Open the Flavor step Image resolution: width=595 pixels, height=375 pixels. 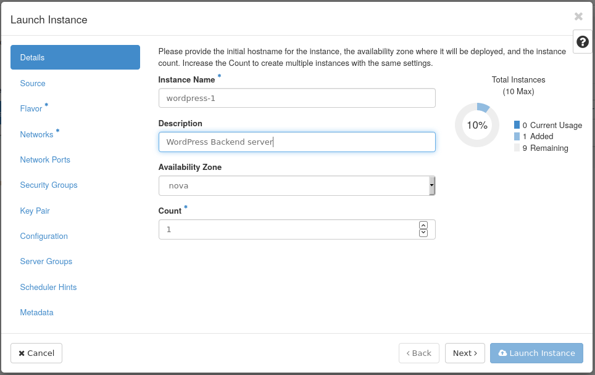click(31, 109)
